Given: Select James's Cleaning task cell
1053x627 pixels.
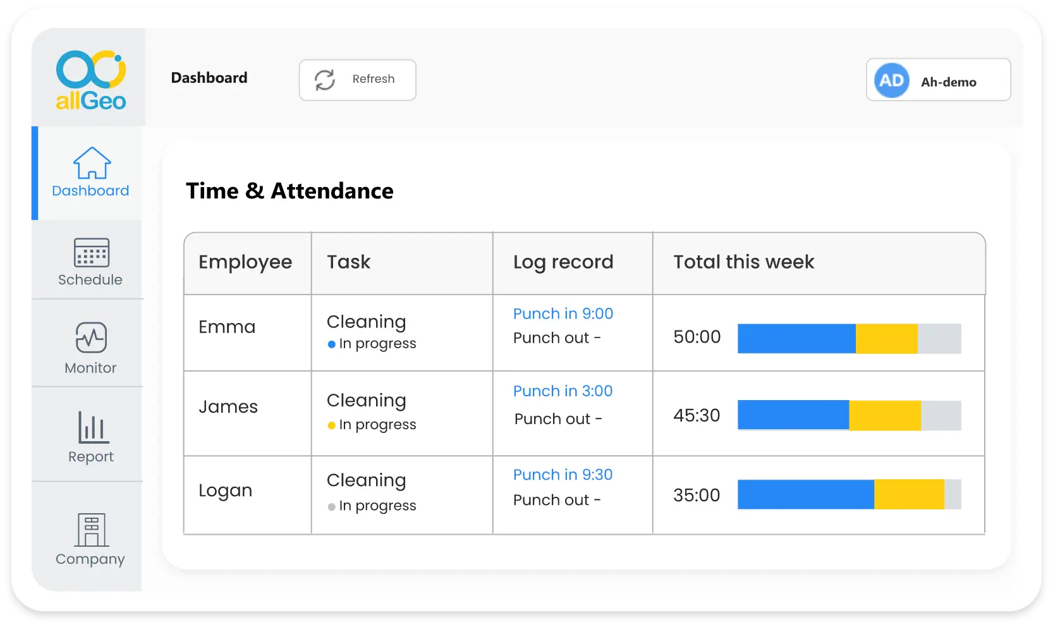Looking at the screenshot, I should [366, 401].
